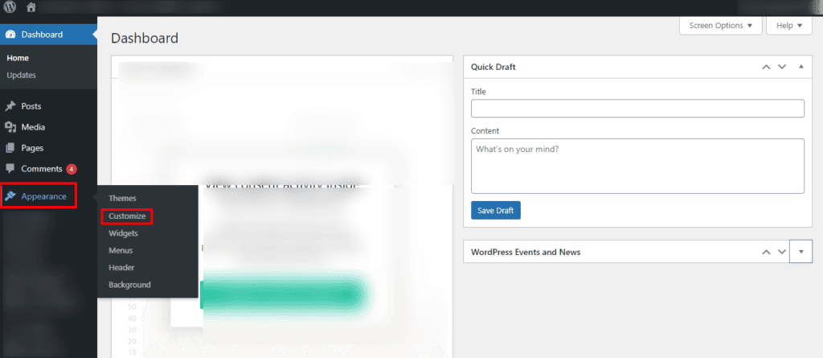Expand the Help dropdown tab

pos(788,26)
